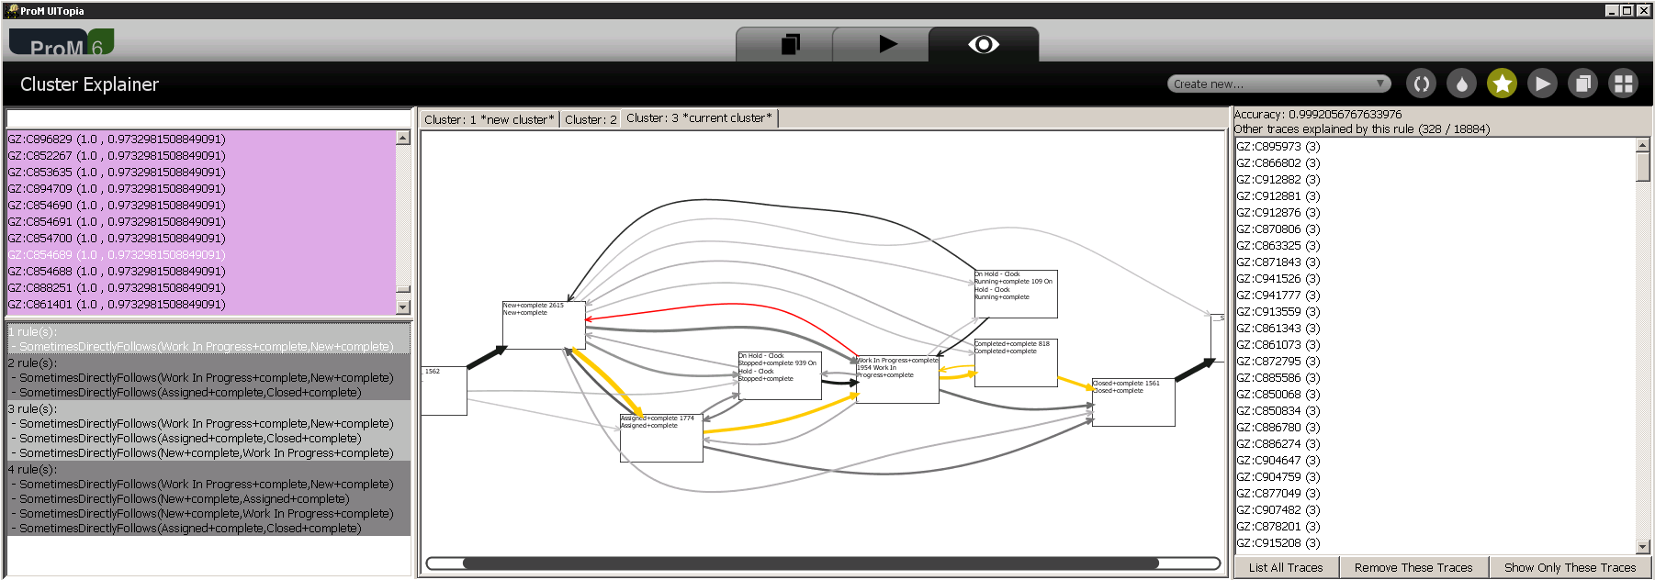The width and height of the screenshot is (1655, 580).
Task: Select the '2 rule(s):' rule group
Action: tap(208, 377)
